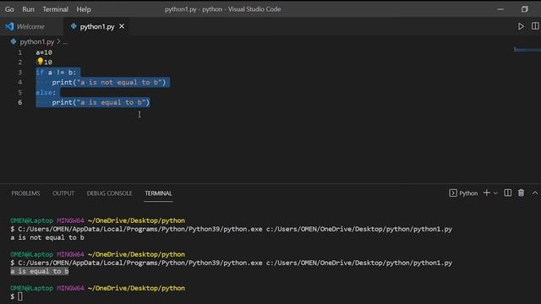The width and height of the screenshot is (541, 304).
Task: Click the second python.exe command line in terminal
Action: [x=231, y=263]
